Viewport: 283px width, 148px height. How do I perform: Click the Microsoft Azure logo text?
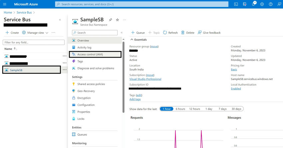tap(26, 4)
